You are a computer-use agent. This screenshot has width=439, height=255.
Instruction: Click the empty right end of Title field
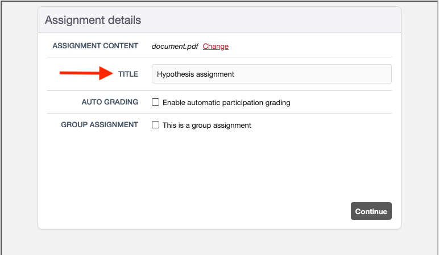point(341,74)
